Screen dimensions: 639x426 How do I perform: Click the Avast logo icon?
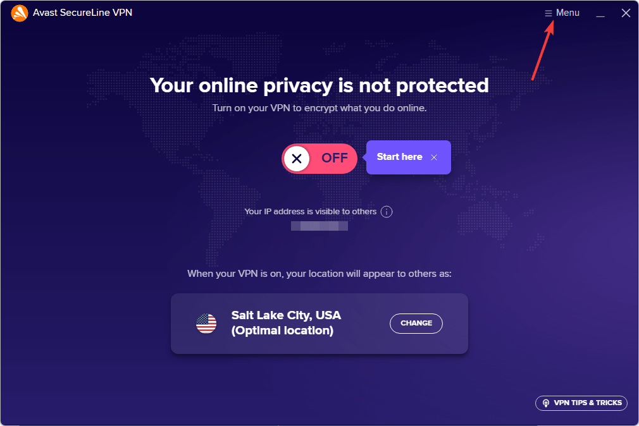coord(20,13)
